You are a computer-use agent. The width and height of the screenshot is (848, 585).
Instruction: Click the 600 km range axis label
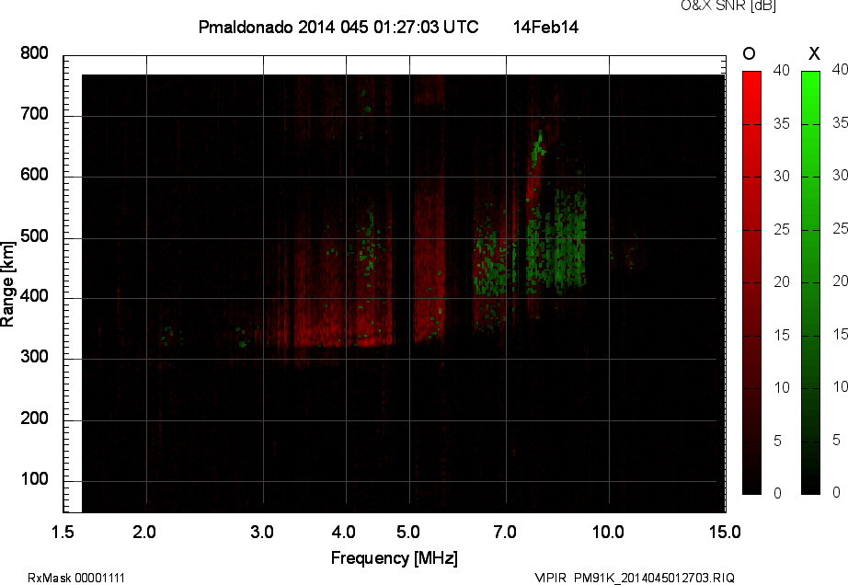tap(35, 175)
